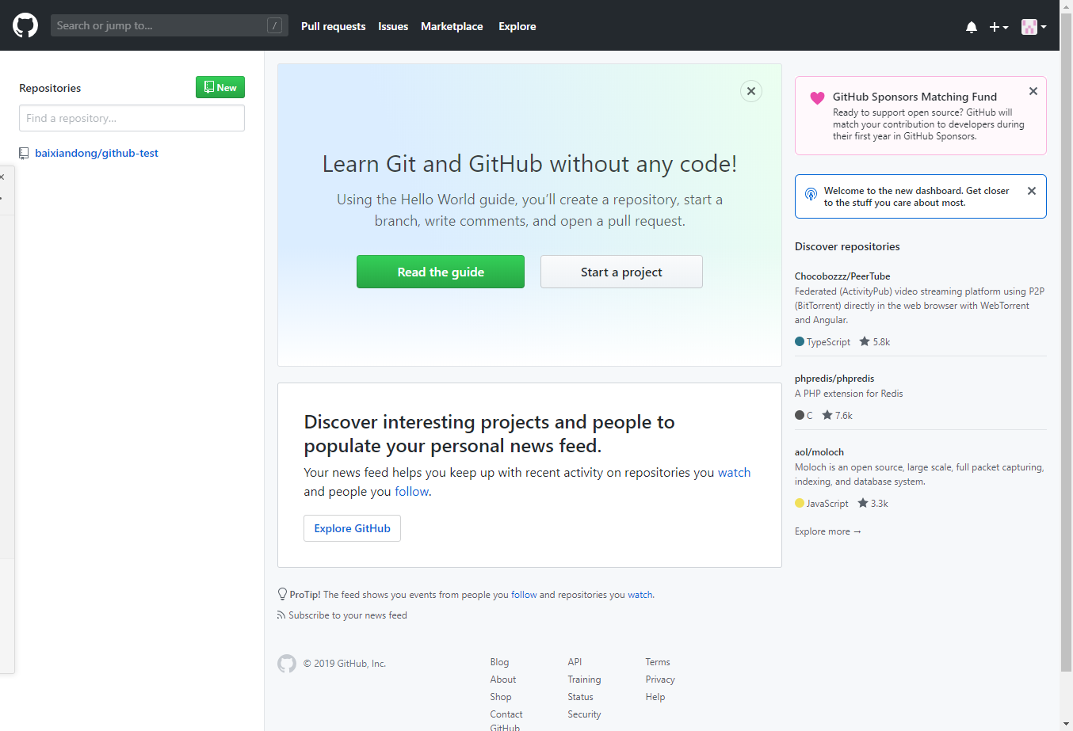Click the pink Sponsors heart icon
Image resolution: width=1073 pixels, height=731 pixels.
[x=817, y=98]
